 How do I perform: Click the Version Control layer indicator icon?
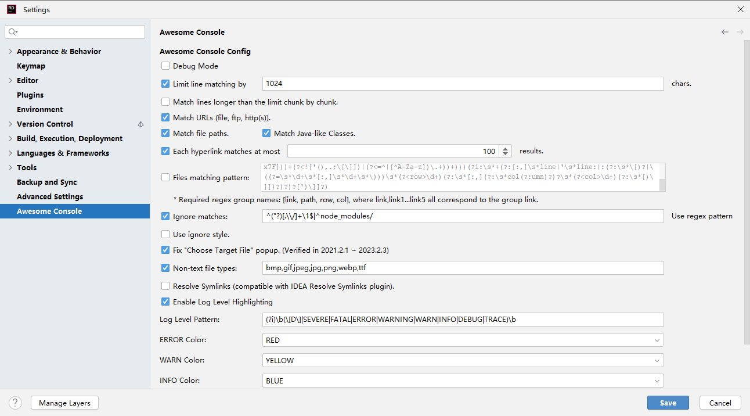click(x=140, y=124)
